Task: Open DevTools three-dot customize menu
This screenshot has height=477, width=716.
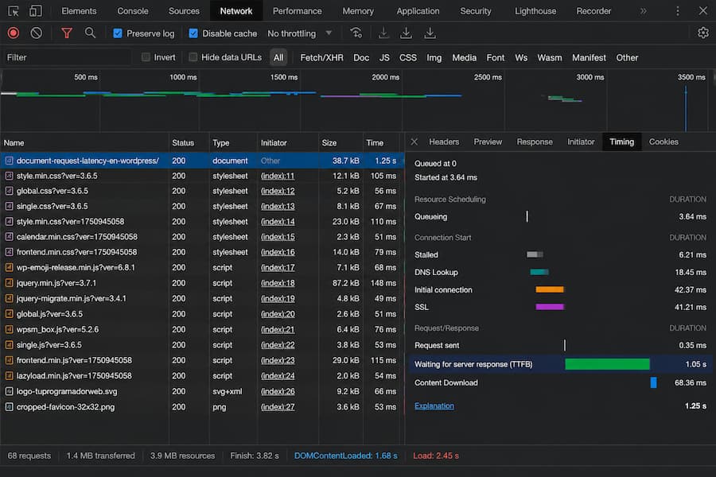Action: click(678, 11)
